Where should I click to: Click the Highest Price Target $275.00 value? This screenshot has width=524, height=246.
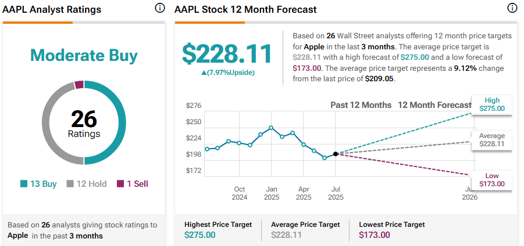199,235
